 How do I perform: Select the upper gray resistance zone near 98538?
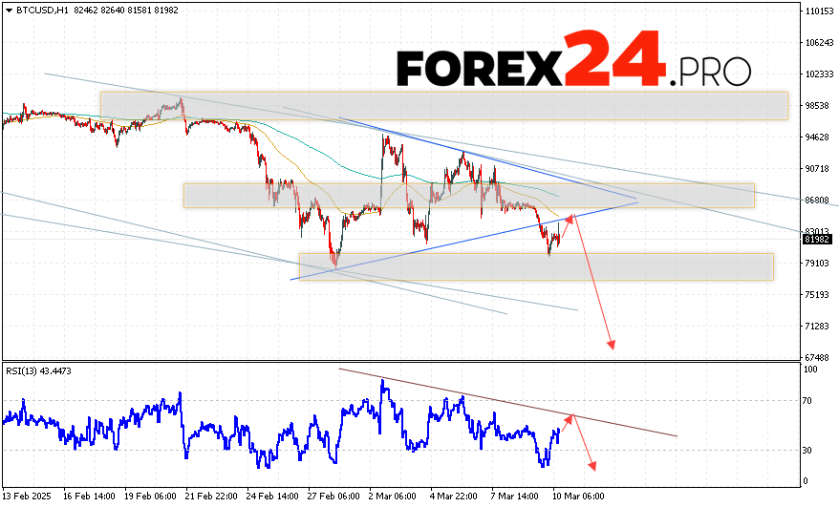pyautogui.click(x=443, y=105)
